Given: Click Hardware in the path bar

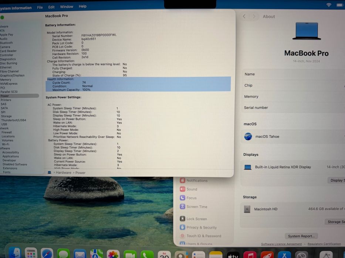Looking at the screenshot, I should point(63,172).
